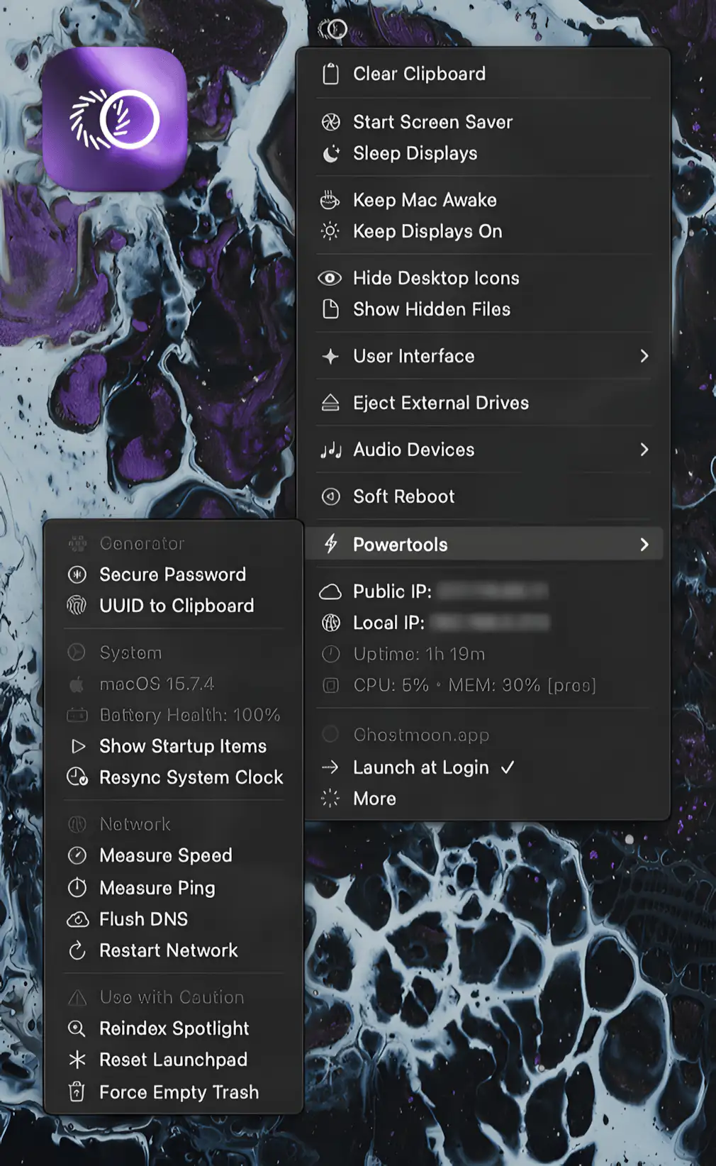This screenshot has height=1166, width=716.
Task: Click Measure Speed network option
Action: (165, 855)
